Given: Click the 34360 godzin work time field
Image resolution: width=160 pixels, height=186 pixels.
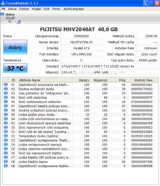Looking at the screenshot, I should coord(147,60).
